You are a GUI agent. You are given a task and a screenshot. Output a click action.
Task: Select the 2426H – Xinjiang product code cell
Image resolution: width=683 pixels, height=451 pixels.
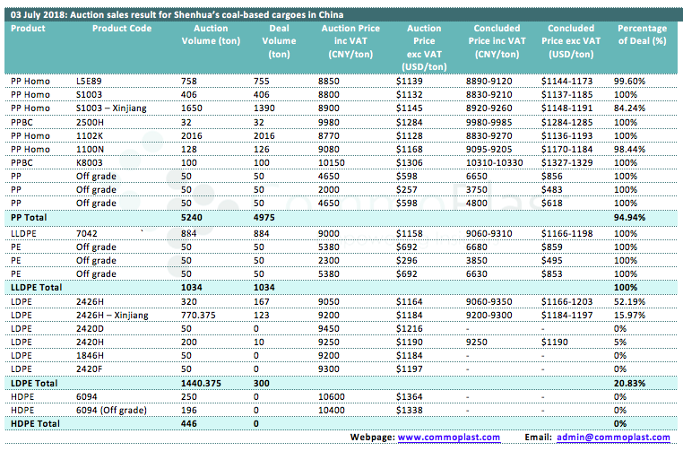(x=114, y=314)
